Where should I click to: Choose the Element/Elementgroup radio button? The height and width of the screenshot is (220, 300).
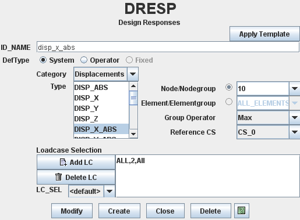(x=229, y=102)
